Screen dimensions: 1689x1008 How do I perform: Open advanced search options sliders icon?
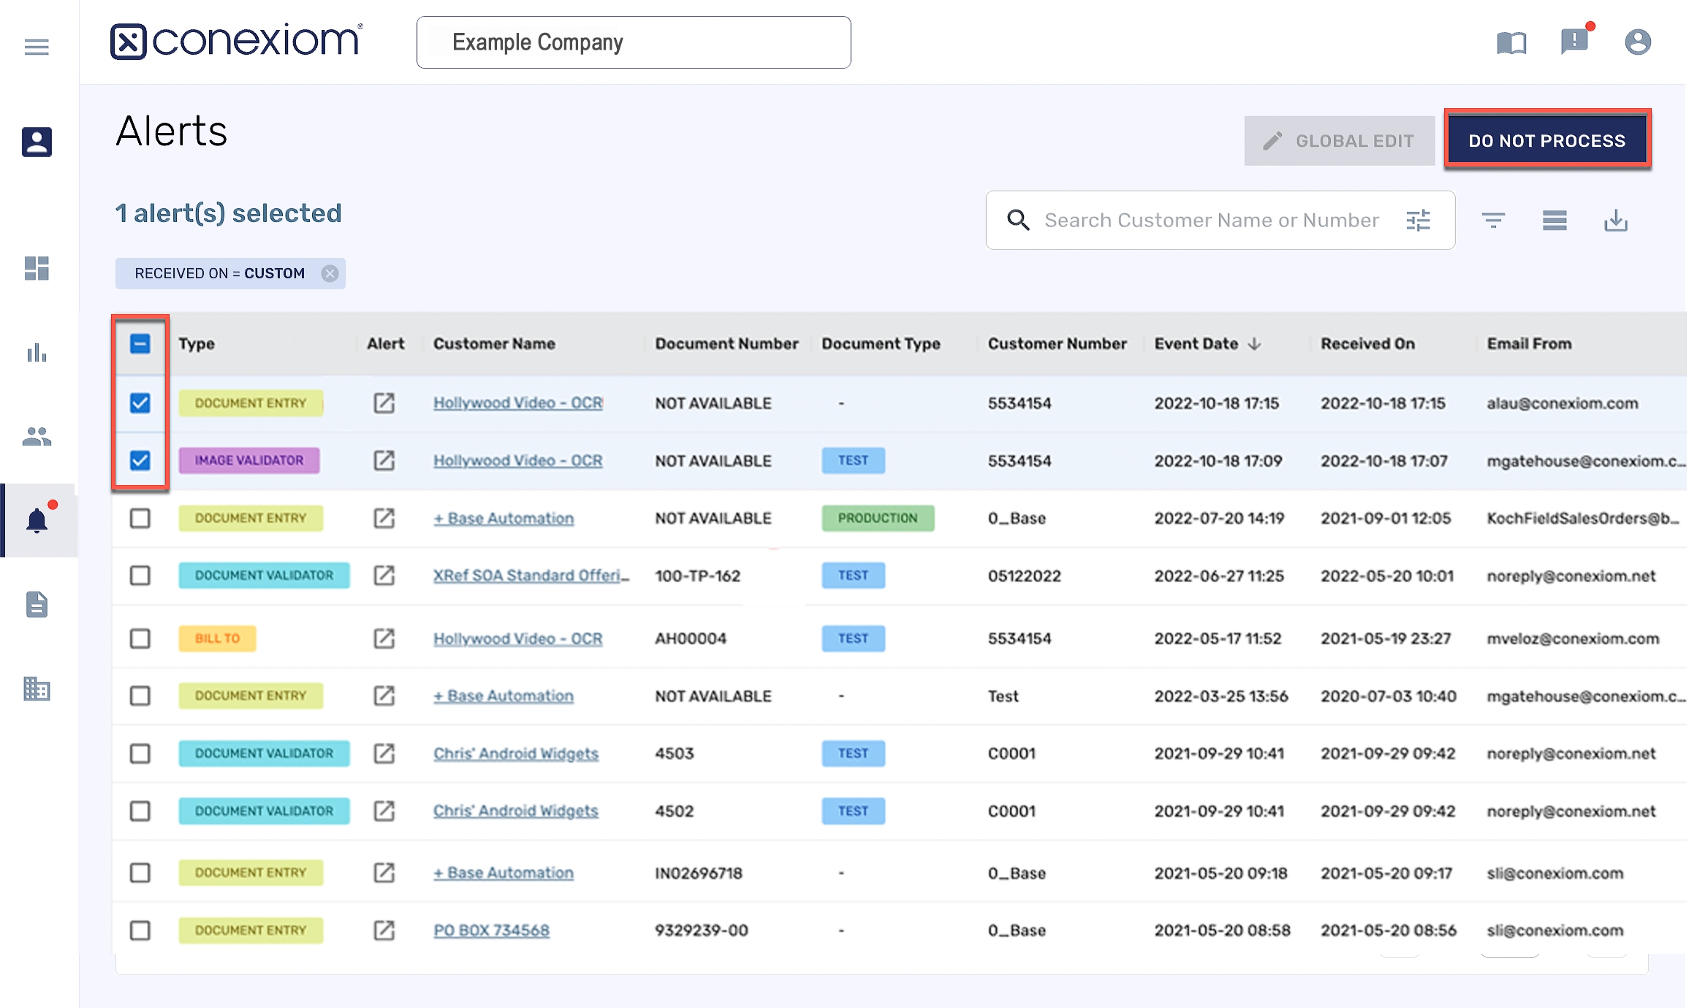(1418, 221)
